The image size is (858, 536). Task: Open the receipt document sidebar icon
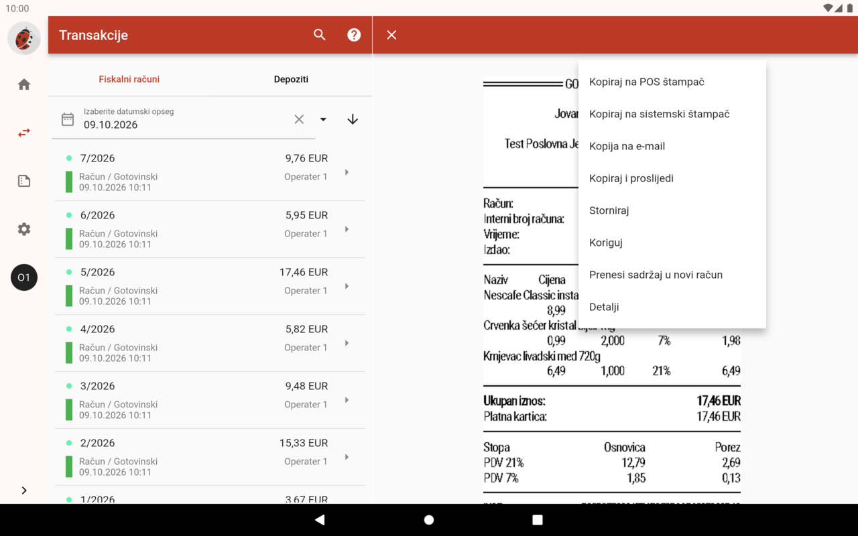(24, 181)
